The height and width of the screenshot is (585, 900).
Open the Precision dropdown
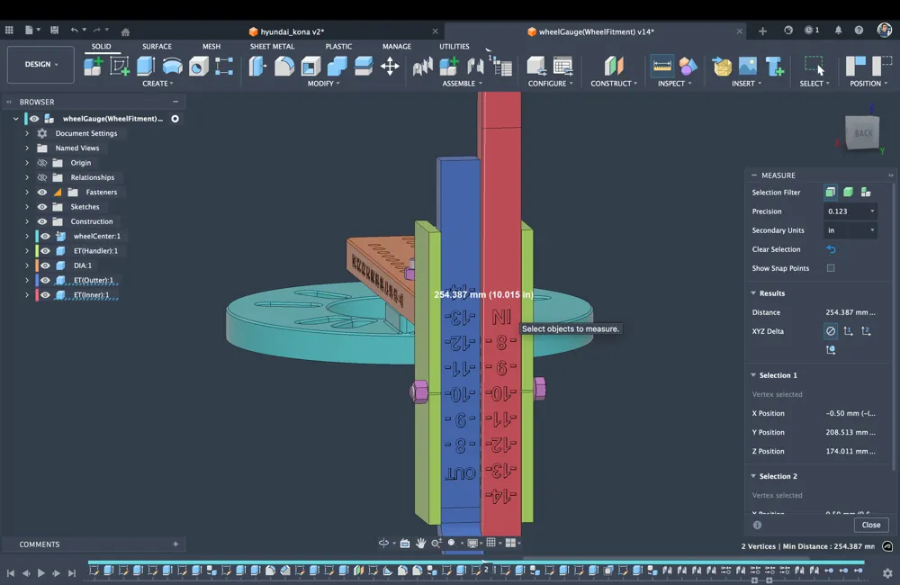(x=850, y=211)
